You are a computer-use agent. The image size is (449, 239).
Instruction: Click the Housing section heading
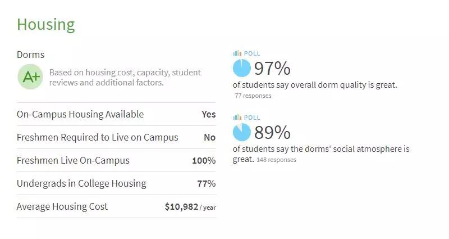(x=45, y=25)
